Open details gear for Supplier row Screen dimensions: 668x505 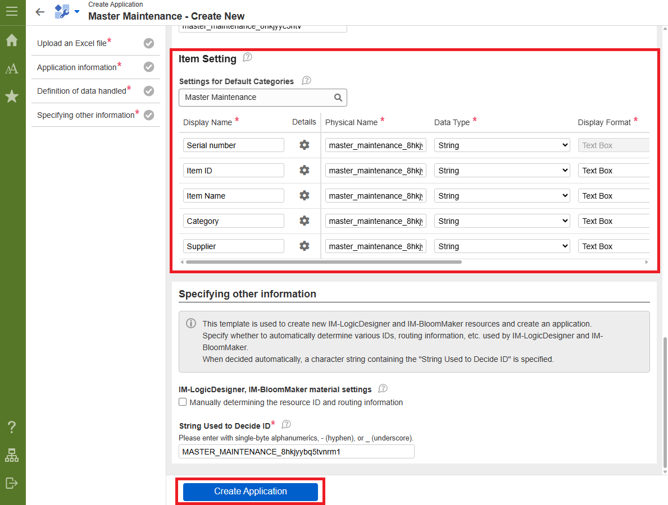pyautogui.click(x=304, y=246)
